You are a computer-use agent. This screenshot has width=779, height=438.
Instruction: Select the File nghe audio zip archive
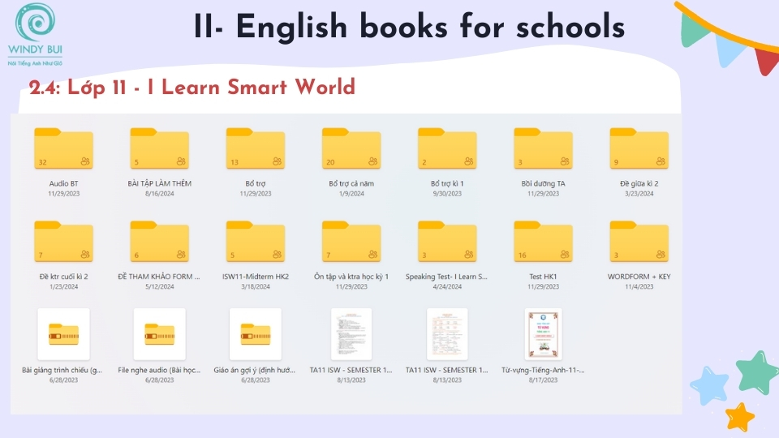(x=159, y=333)
